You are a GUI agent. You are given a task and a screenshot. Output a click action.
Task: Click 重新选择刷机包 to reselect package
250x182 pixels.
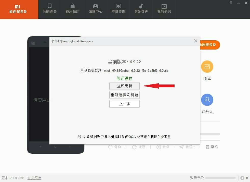125,95
